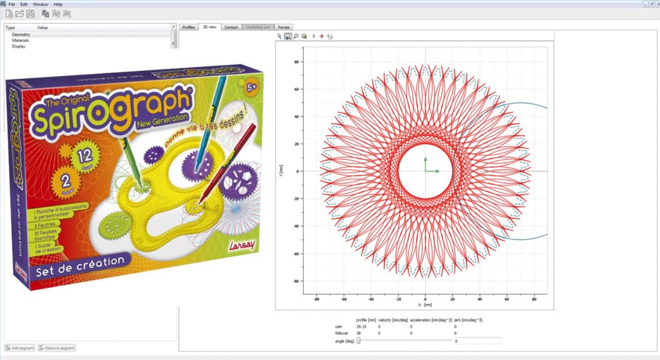Switch to the Profiles tab
Screen dimensions: 660x360
[x=188, y=27]
